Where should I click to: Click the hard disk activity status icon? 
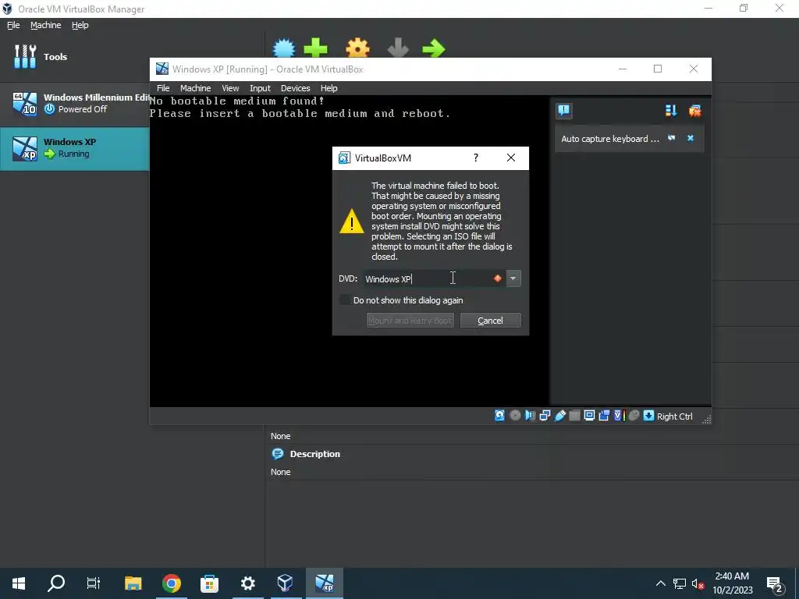pyautogui.click(x=500, y=416)
